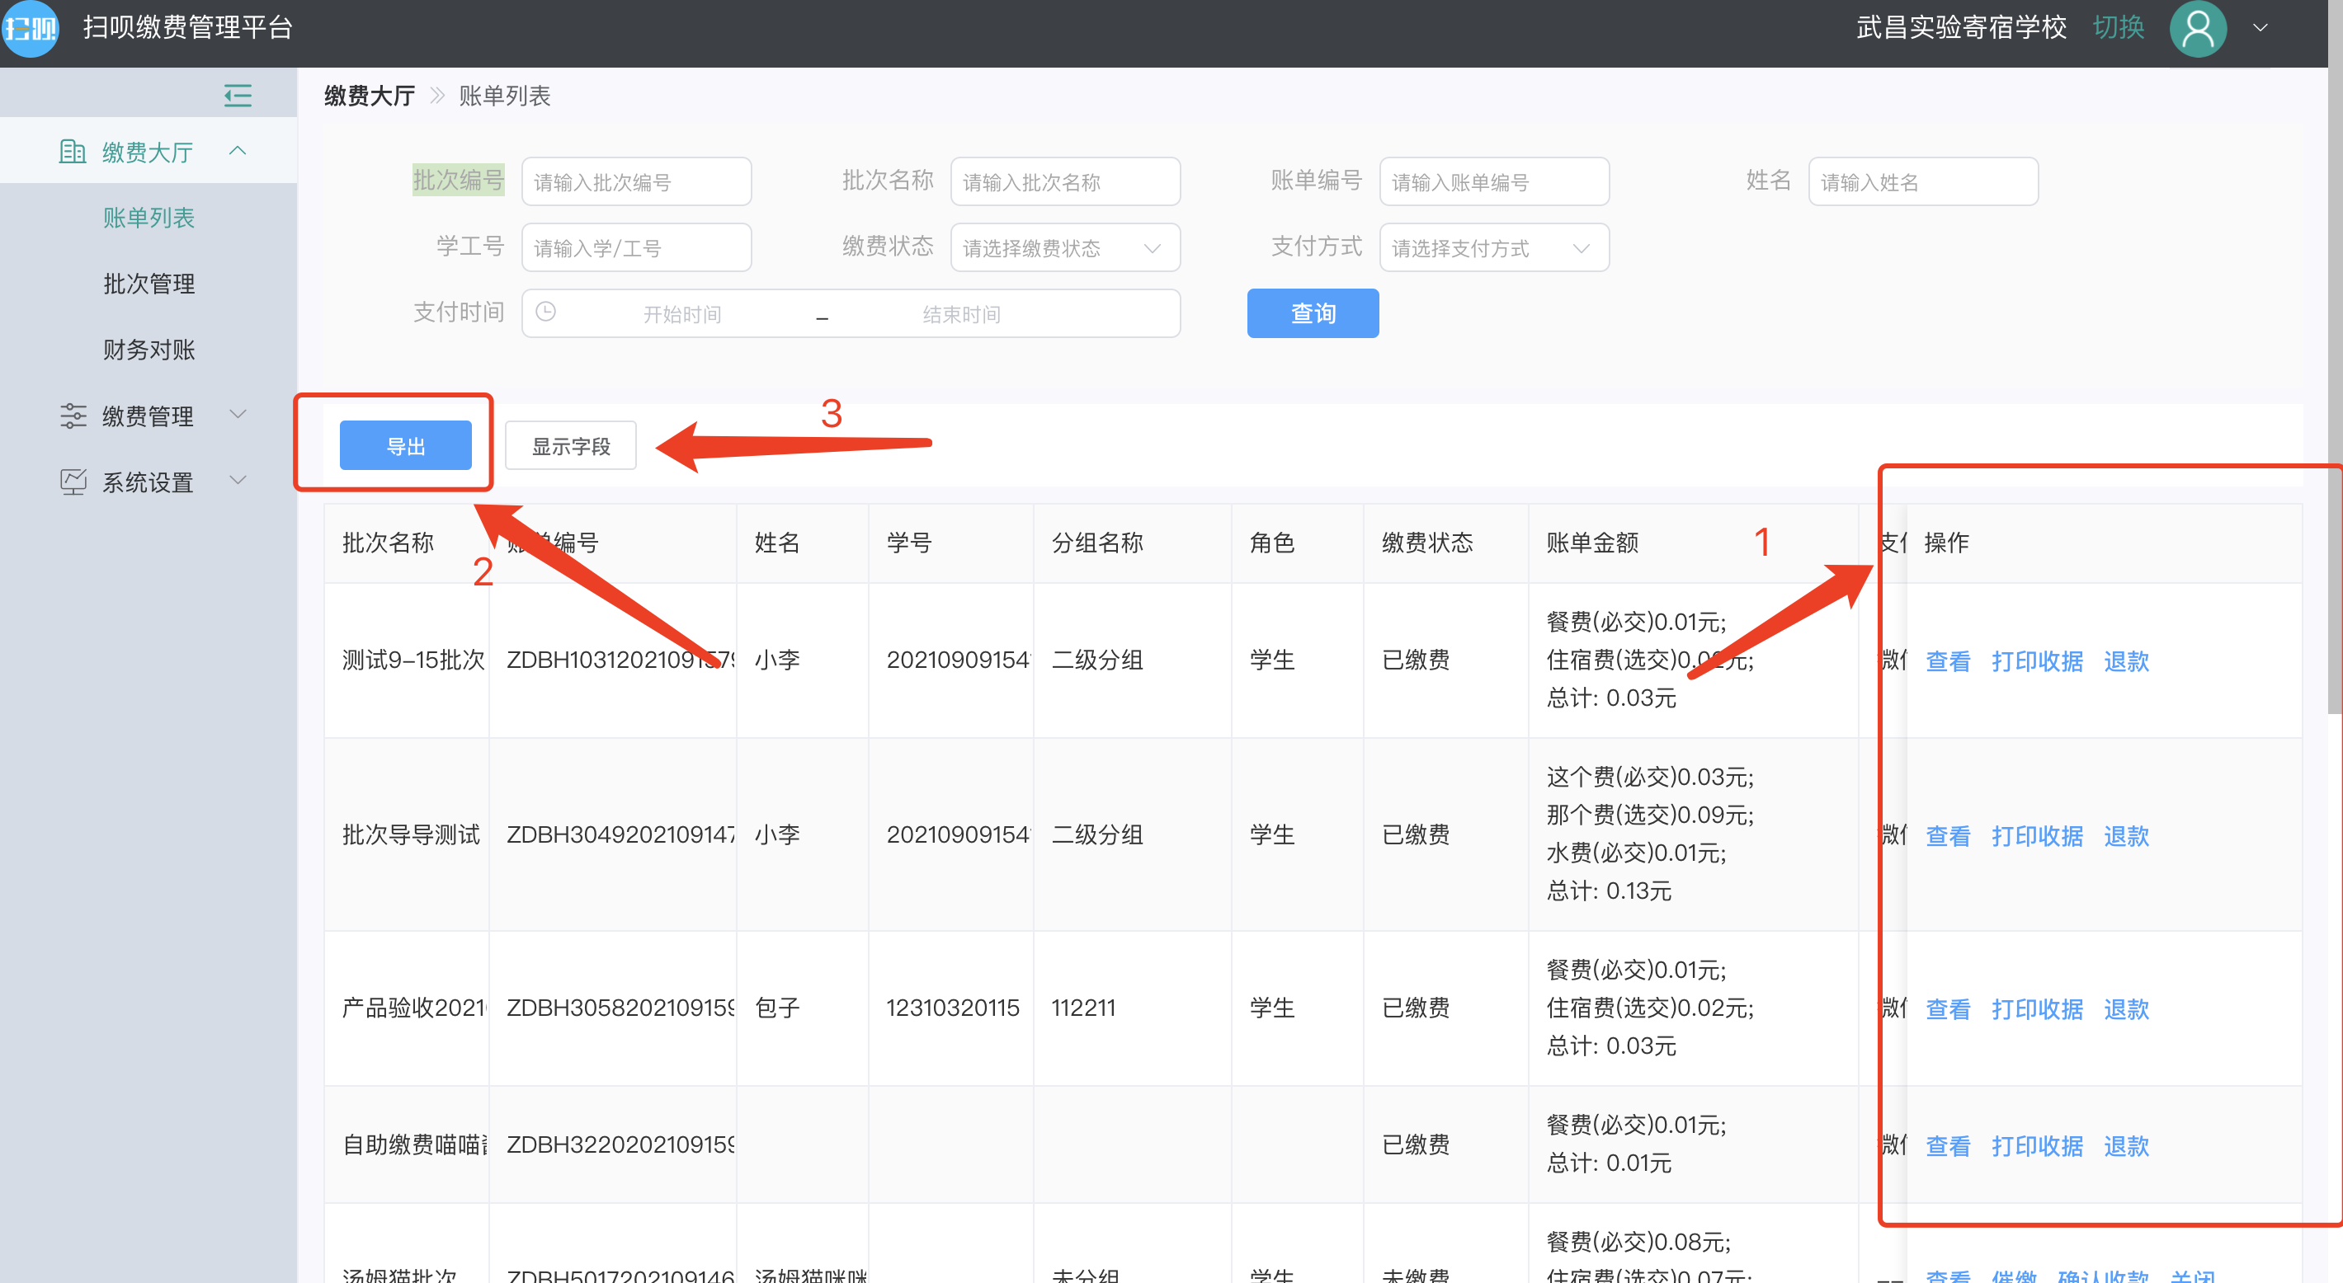The image size is (2343, 1283).
Task: Open 财务对账 in the sidebar
Action: pos(148,350)
